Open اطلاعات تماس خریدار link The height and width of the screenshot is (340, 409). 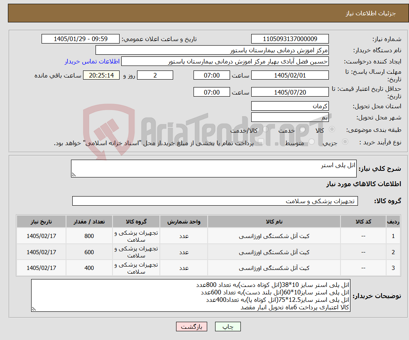[92, 61]
